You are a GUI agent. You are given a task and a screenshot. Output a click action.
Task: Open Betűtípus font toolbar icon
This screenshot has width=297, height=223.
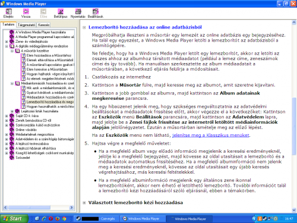61,11
